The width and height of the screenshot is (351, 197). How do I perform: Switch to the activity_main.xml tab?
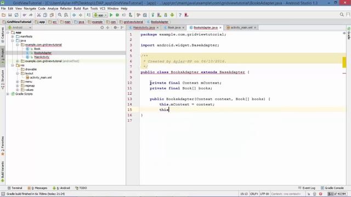[x=241, y=27]
